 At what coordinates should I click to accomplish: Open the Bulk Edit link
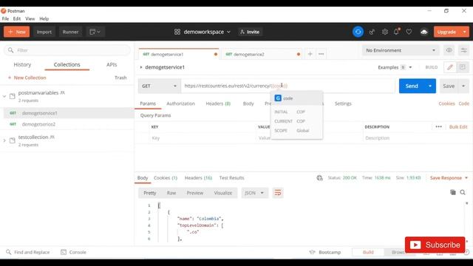pos(458,126)
